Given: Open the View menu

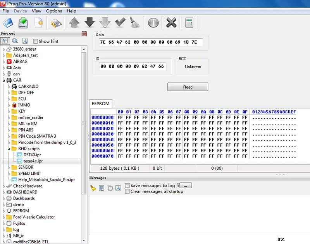Looking at the screenshot, I should [x=36, y=11].
